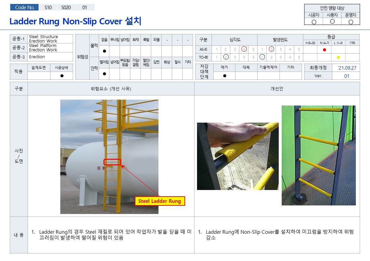Click the 감전 hazard header
The image size is (370, 261).
pos(157,62)
